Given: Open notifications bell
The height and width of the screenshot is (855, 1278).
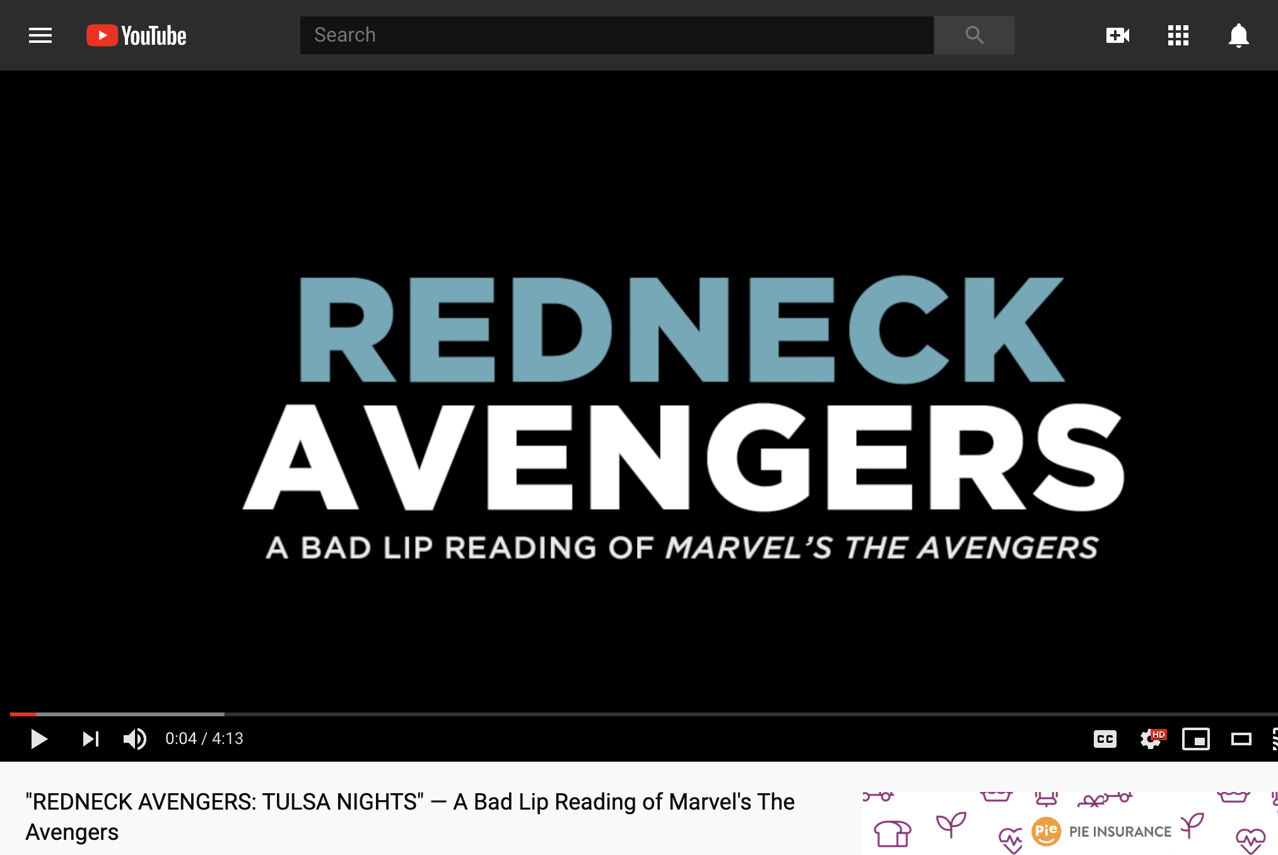Looking at the screenshot, I should [x=1238, y=35].
